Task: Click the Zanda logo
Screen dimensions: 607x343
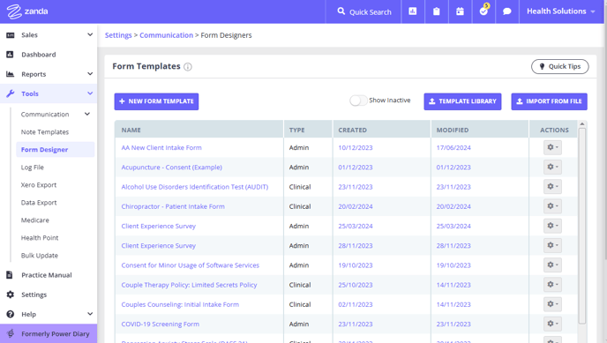Action: point(27,11)
